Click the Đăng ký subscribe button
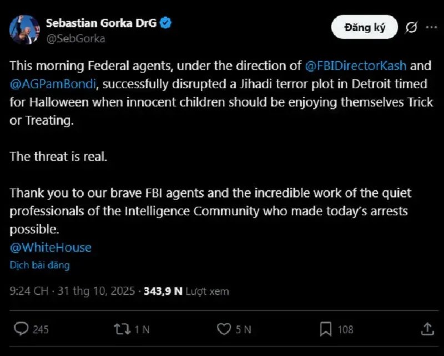Screen dimensions: 444x356 coord(365,27)
